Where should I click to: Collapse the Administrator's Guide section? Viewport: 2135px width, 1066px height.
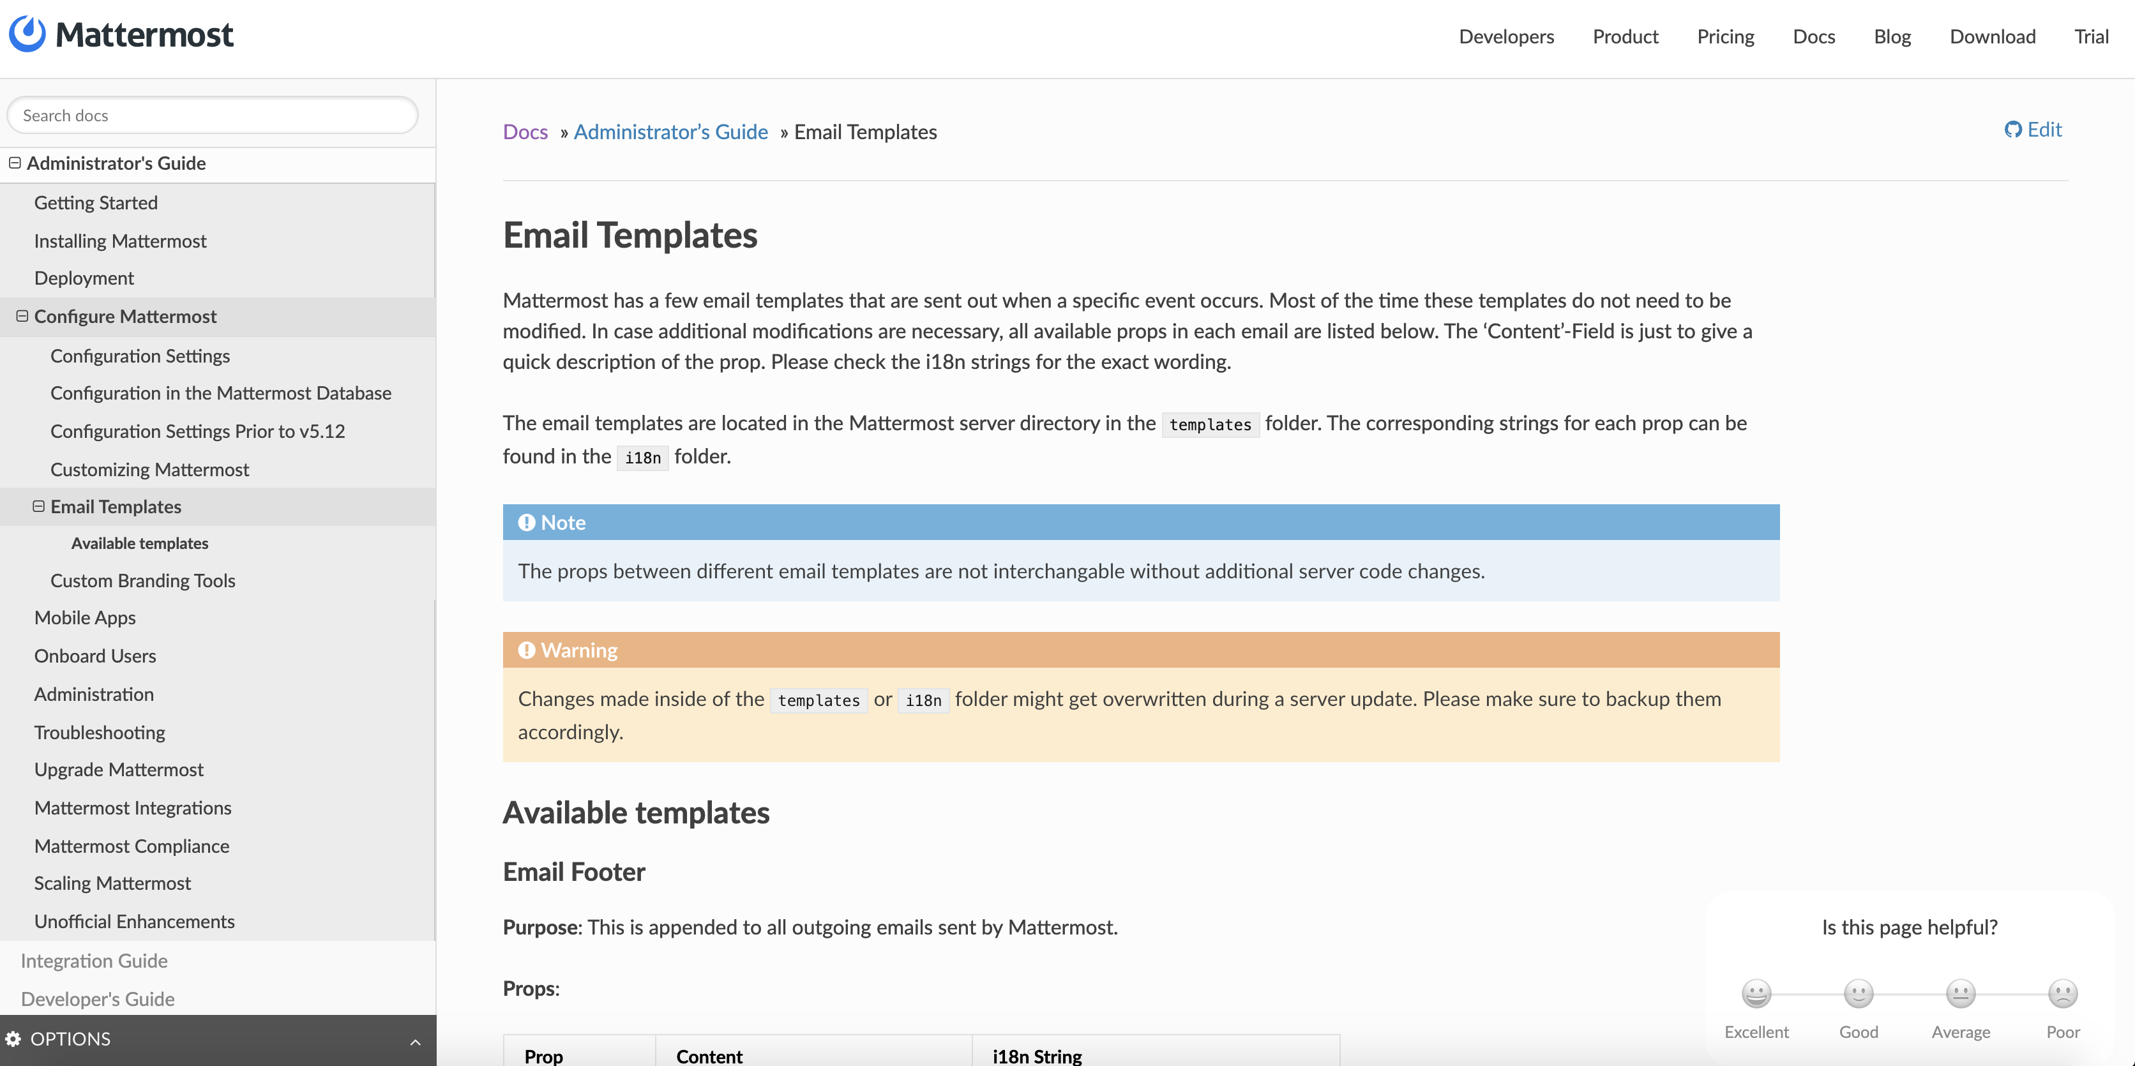pos(15,163)
